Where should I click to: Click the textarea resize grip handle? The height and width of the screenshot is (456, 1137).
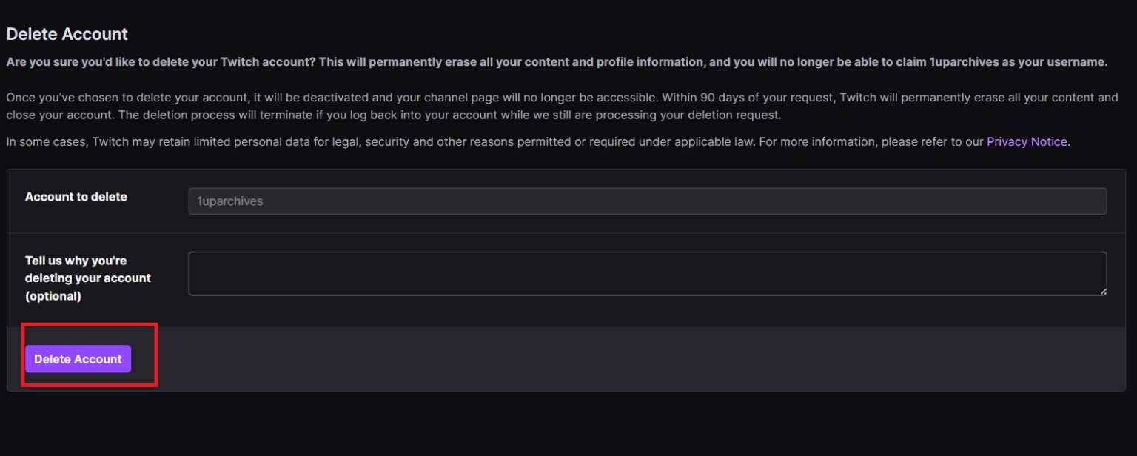[x=1102, y=291]
